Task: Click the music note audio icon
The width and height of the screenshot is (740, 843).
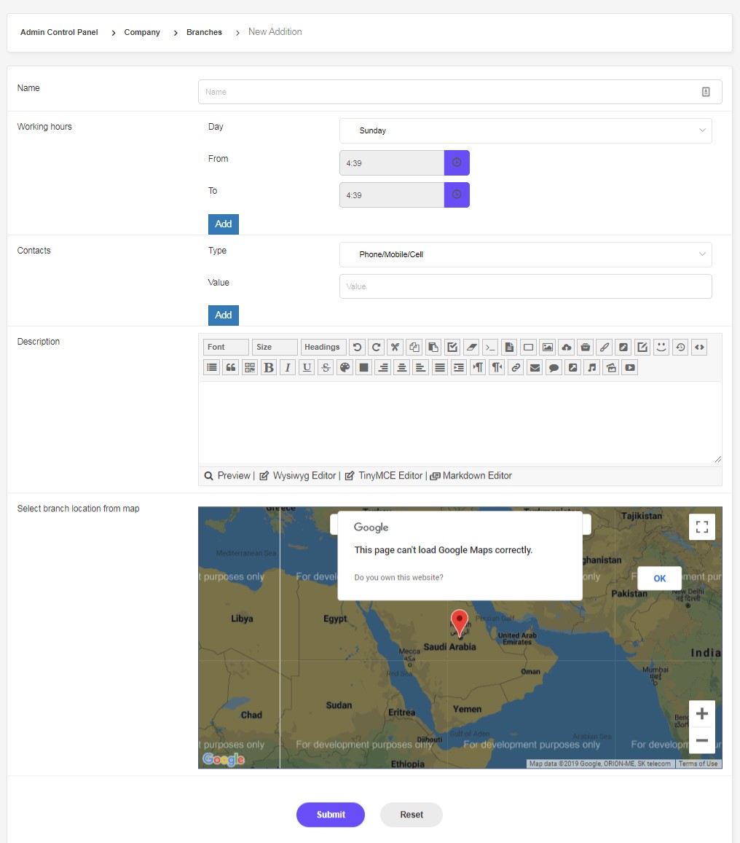Action: click(x=591, y=368)
